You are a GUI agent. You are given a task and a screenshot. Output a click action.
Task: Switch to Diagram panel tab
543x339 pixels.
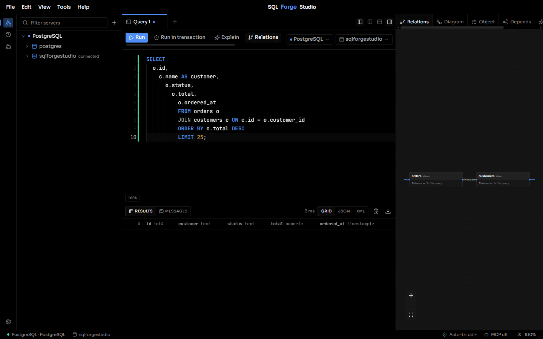pos(450,22)
